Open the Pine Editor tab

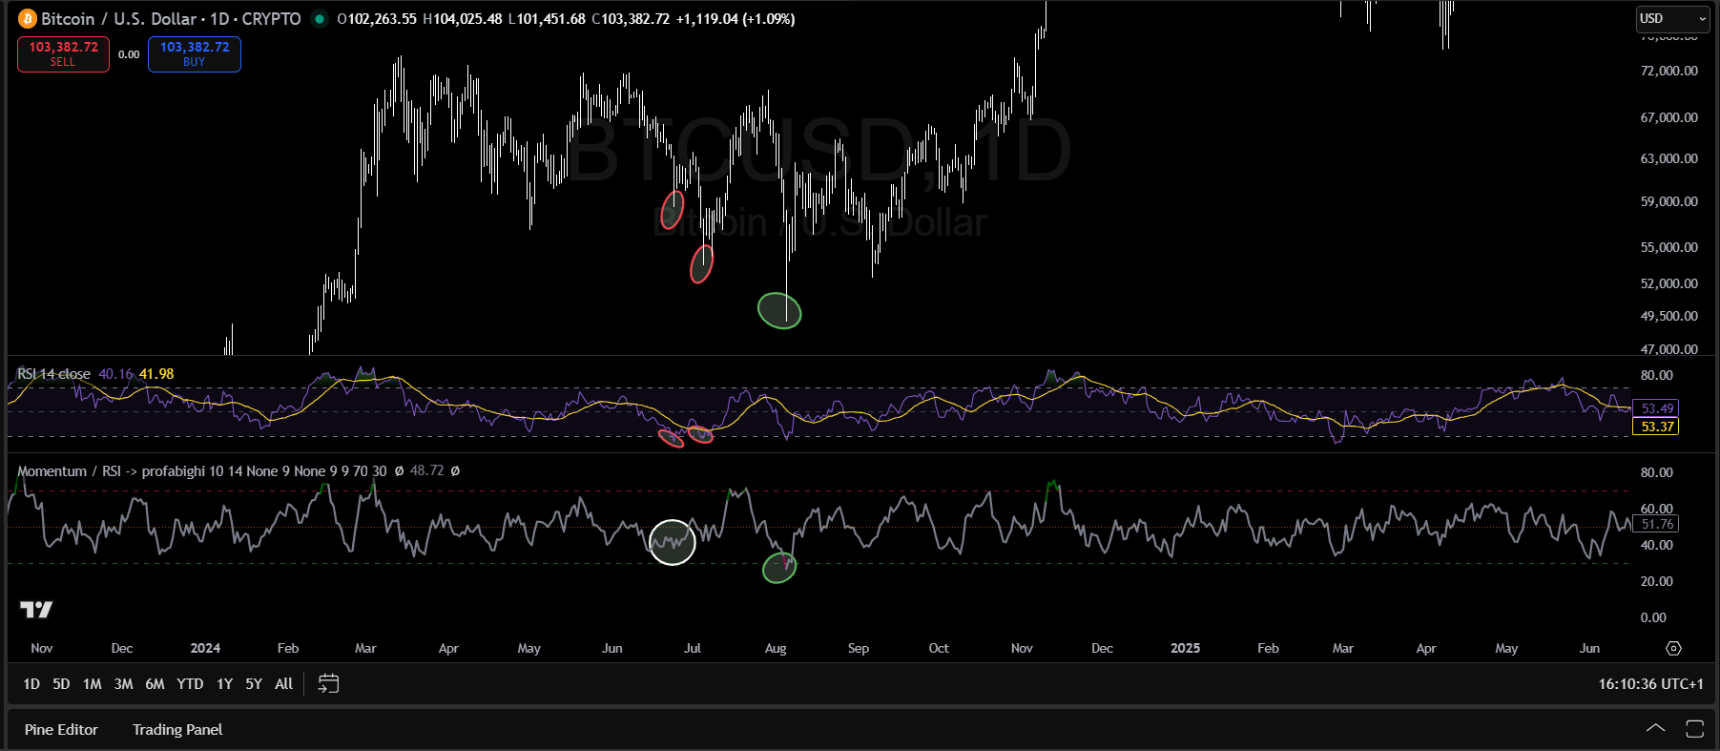coord(61,729)
